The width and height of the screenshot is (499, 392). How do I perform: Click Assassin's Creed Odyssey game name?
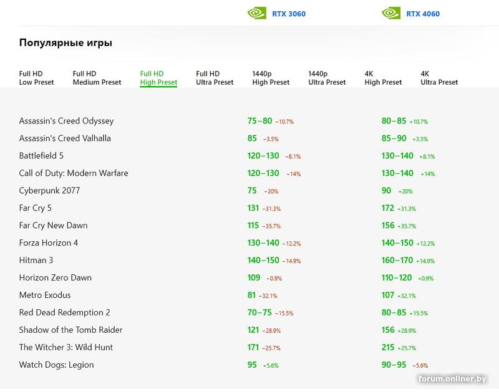pos(66,121)
